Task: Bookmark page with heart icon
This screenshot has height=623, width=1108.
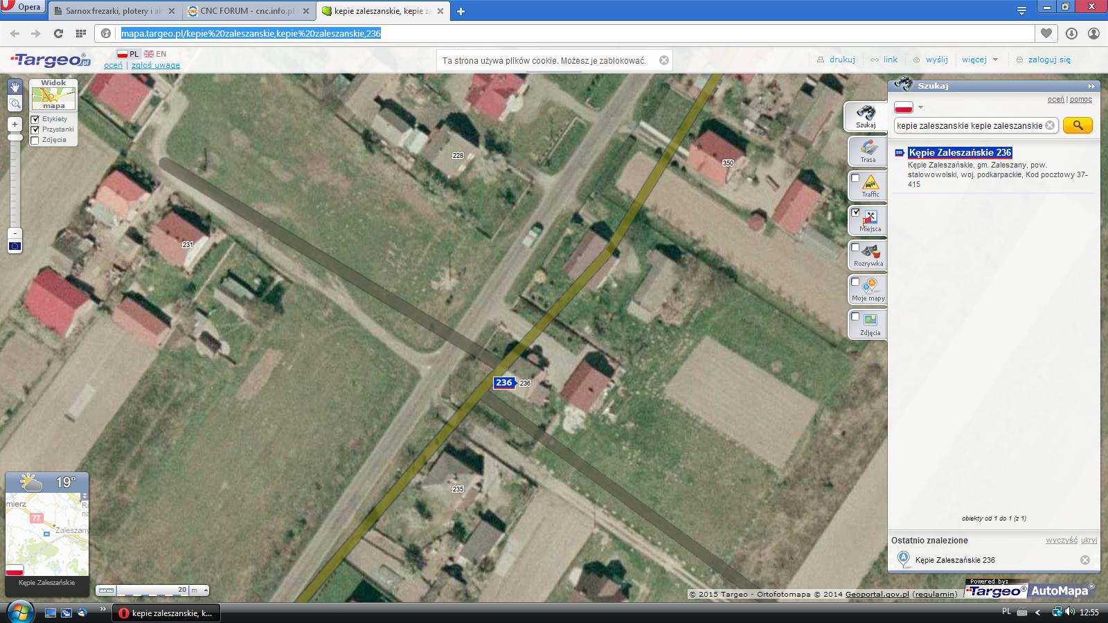Action: click(x=1046, y=33)
